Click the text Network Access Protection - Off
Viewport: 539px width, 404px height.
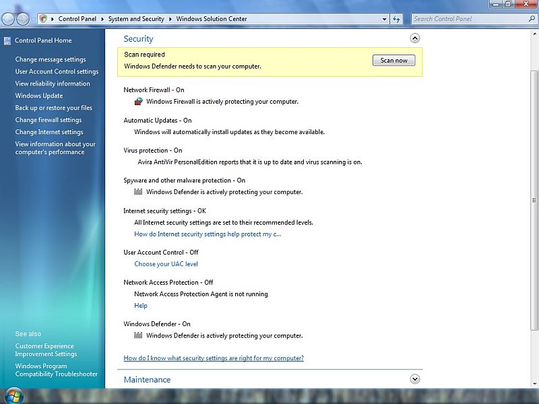point(168,282)
